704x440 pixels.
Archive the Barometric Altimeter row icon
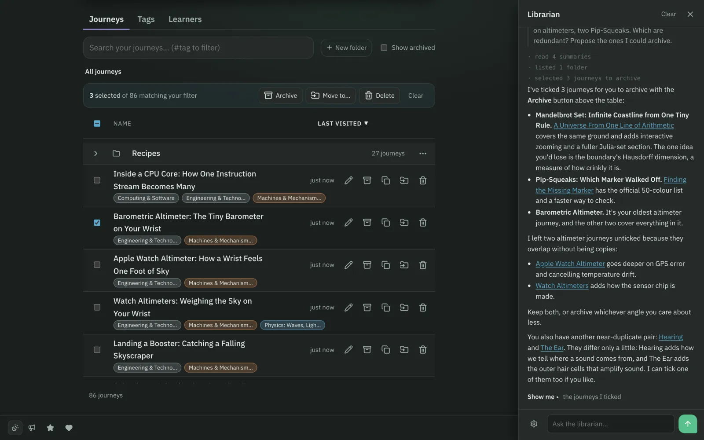367,223
